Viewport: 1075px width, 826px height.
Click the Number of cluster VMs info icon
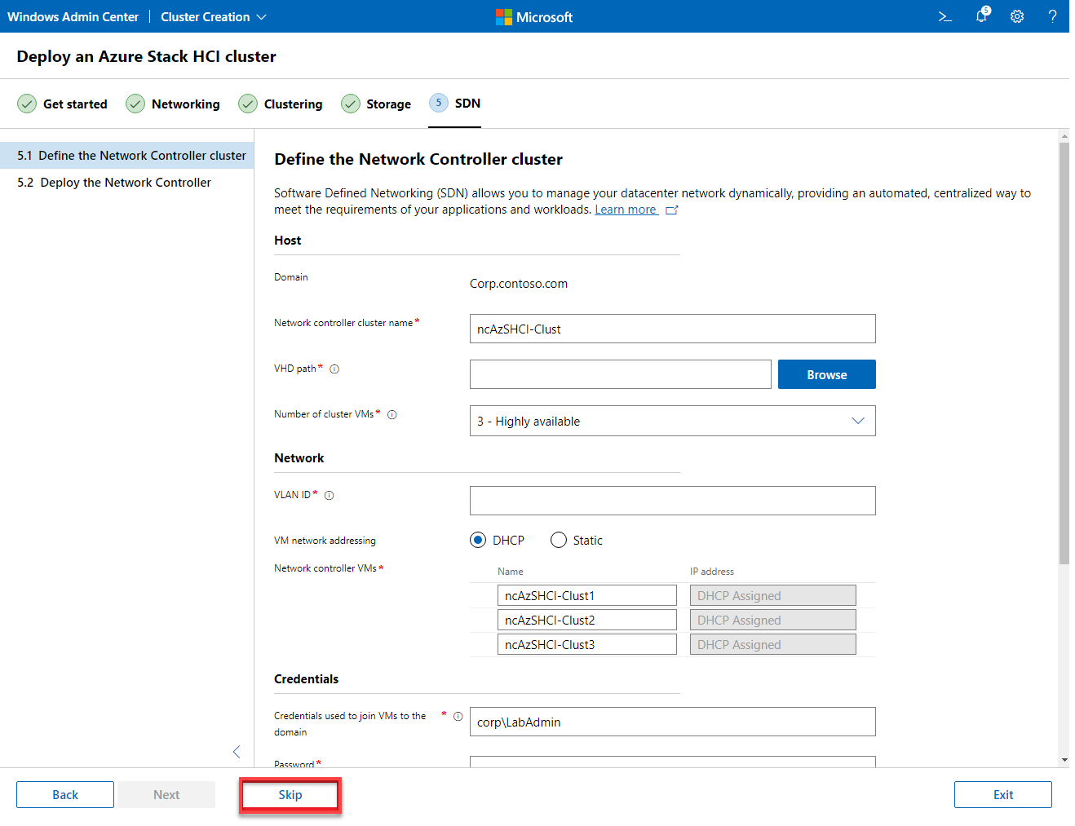point(392,414)
